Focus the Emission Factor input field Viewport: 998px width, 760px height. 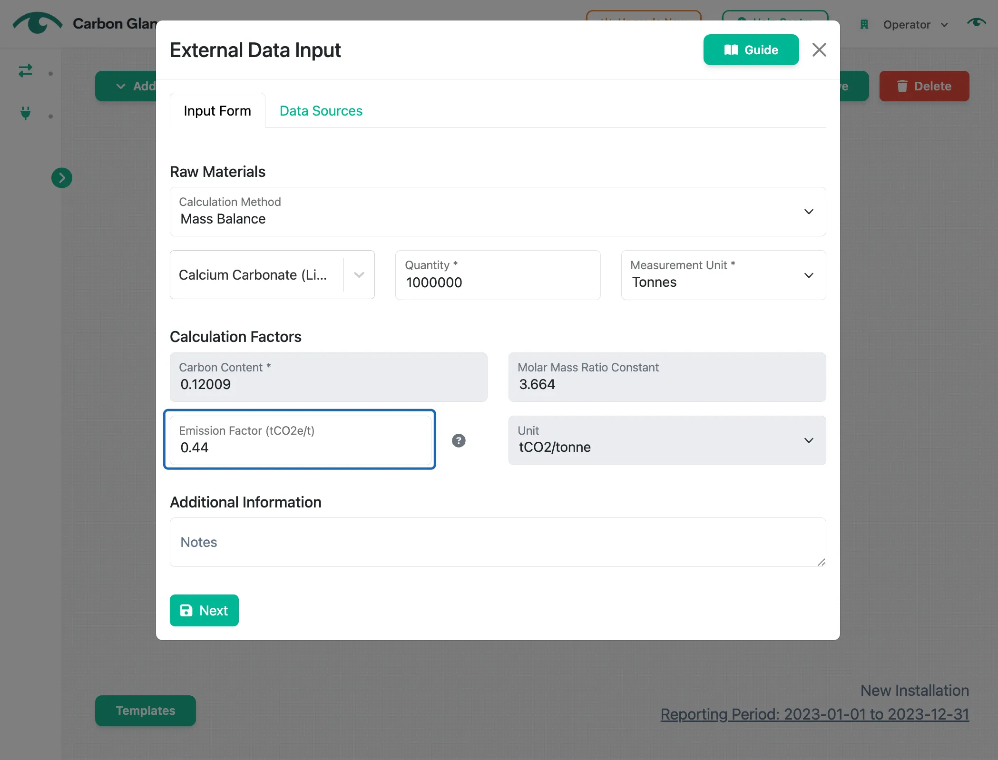pos(301,440)
